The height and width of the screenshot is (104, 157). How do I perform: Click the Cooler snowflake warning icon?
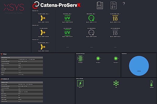(x=116, y=83)
